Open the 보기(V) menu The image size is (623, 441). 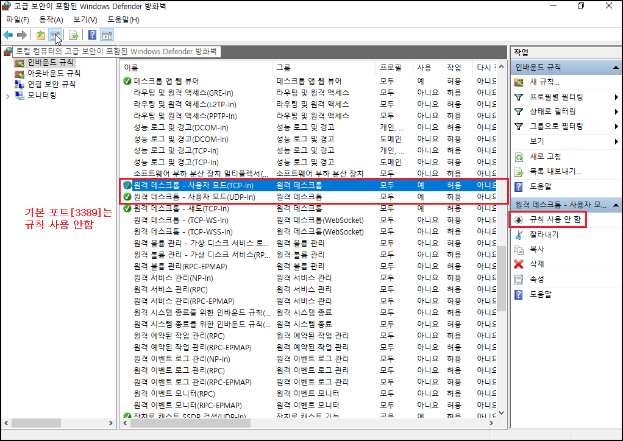pyautogui.click(x=85, y=20)
